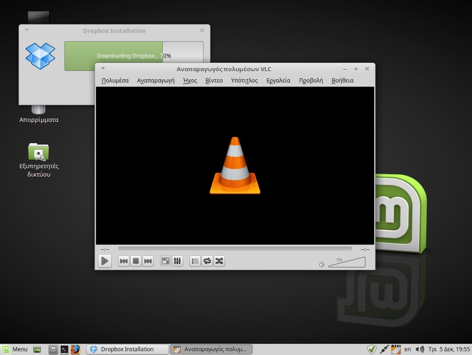The width and height of the screenshot is (472, 355).
Task: Toggle VLC fullscreen video mode
Action: pyautogui.click(x=165, y=261)
